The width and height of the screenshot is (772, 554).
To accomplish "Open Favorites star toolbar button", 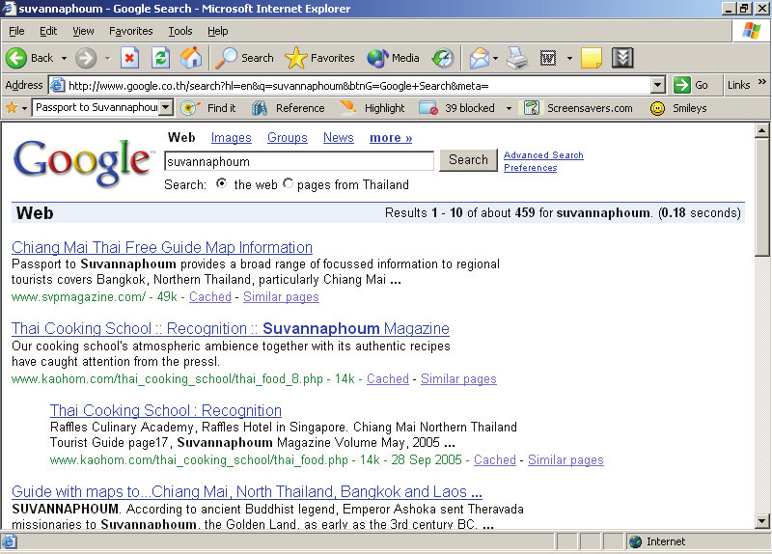I will tap(295, 58).
